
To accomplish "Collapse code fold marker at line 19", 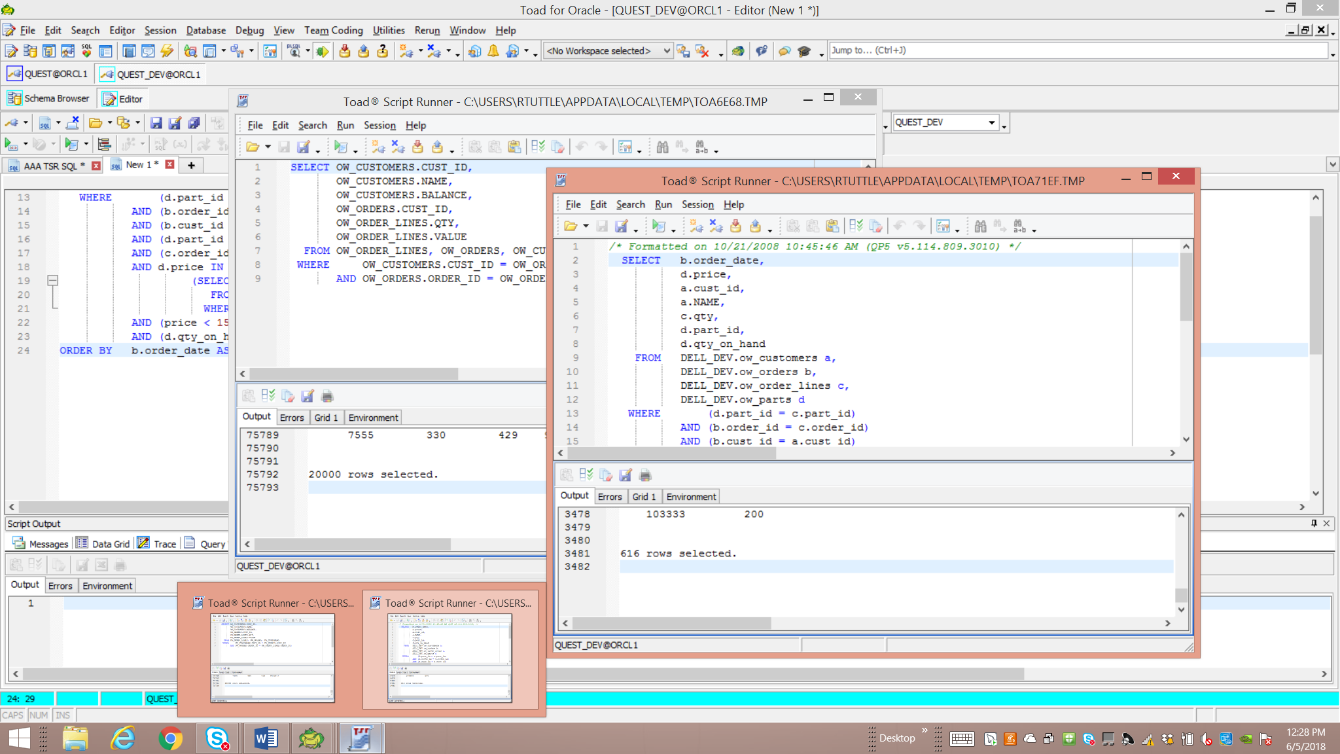I will 53,281.
